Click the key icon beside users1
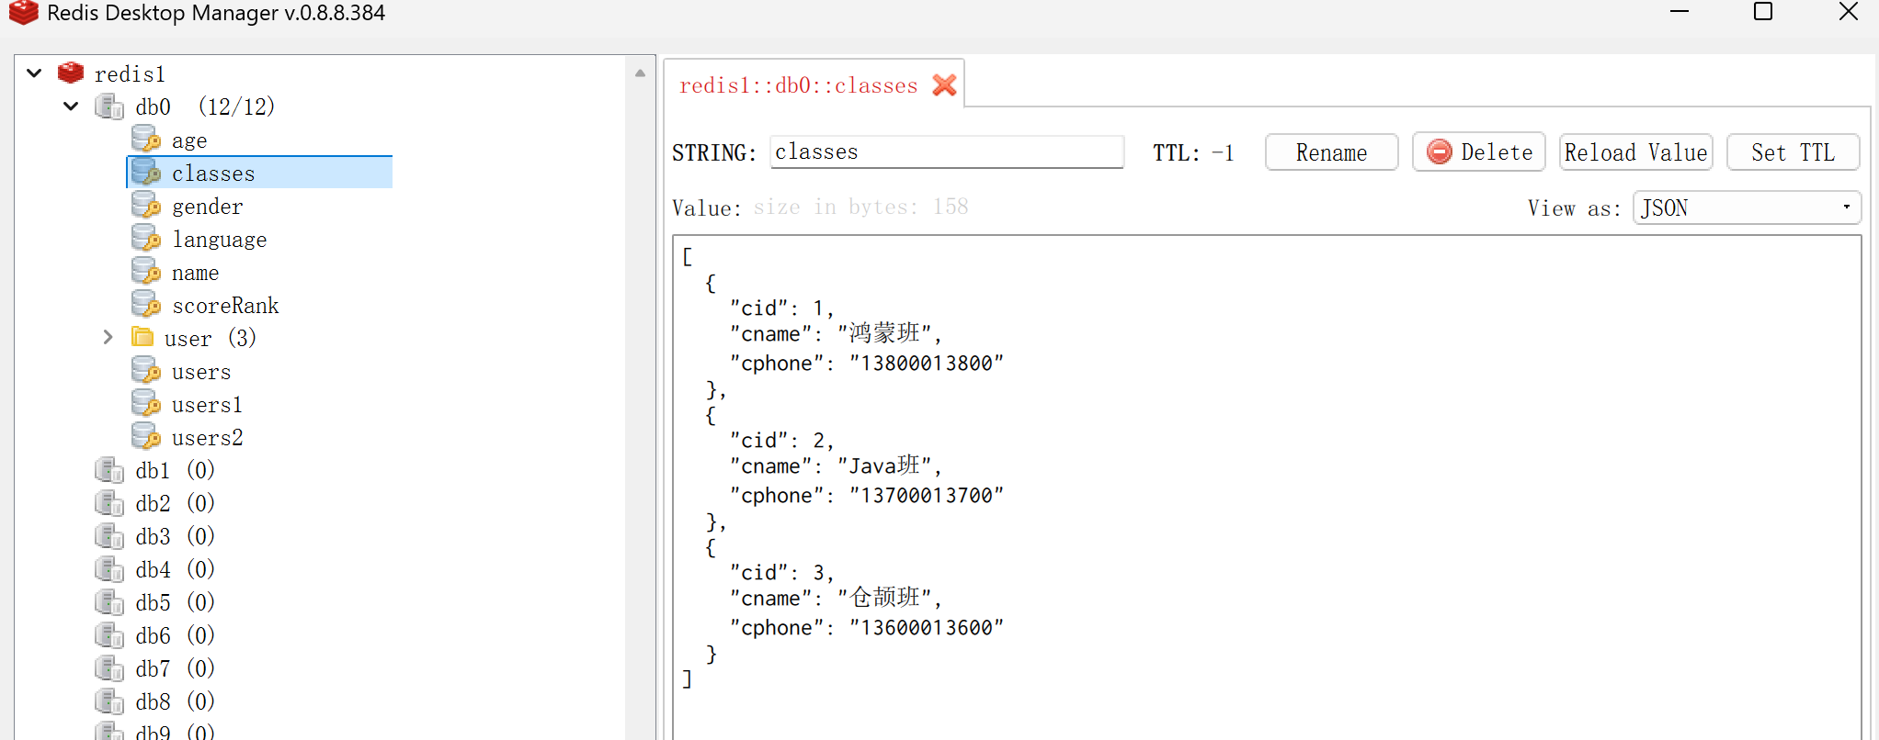Image resolution: width=1879 pixels, height=740 pixels. [x=146, y=404]
